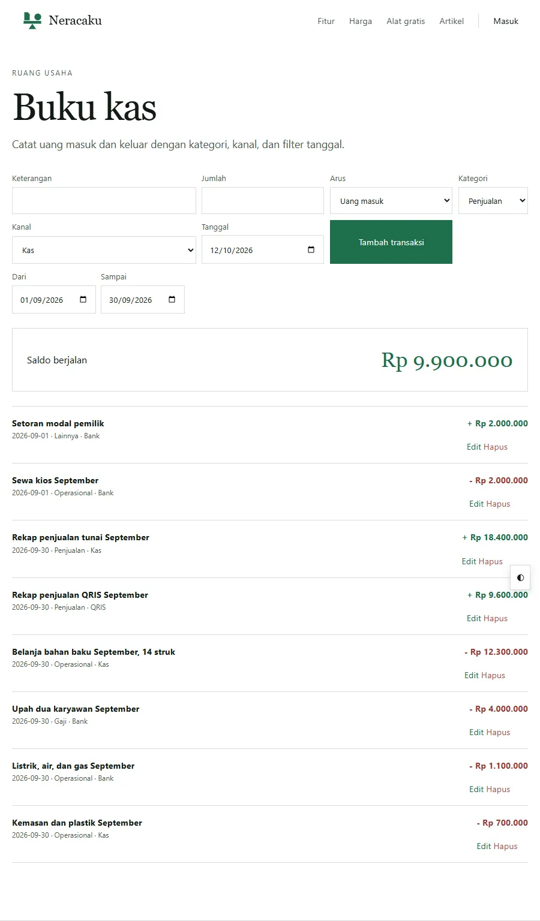Hapus Belanja bahan baku September entry
540x921 pixels.
(493, 675)
